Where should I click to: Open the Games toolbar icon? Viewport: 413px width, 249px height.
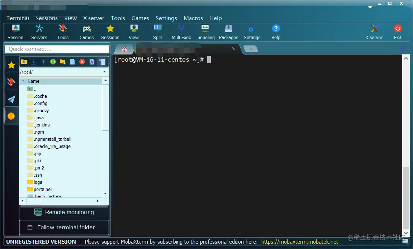[x=87, y=32]
